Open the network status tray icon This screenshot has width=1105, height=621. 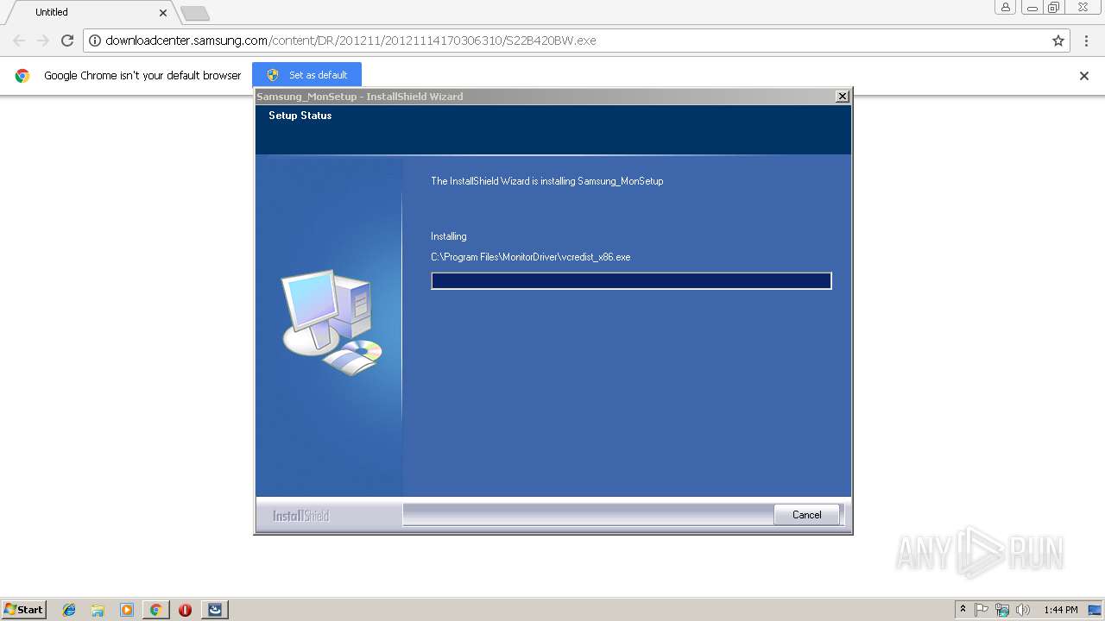1002,610
